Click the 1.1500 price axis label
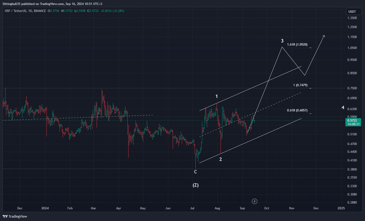The image size is (365, 221). click(352, 37)
